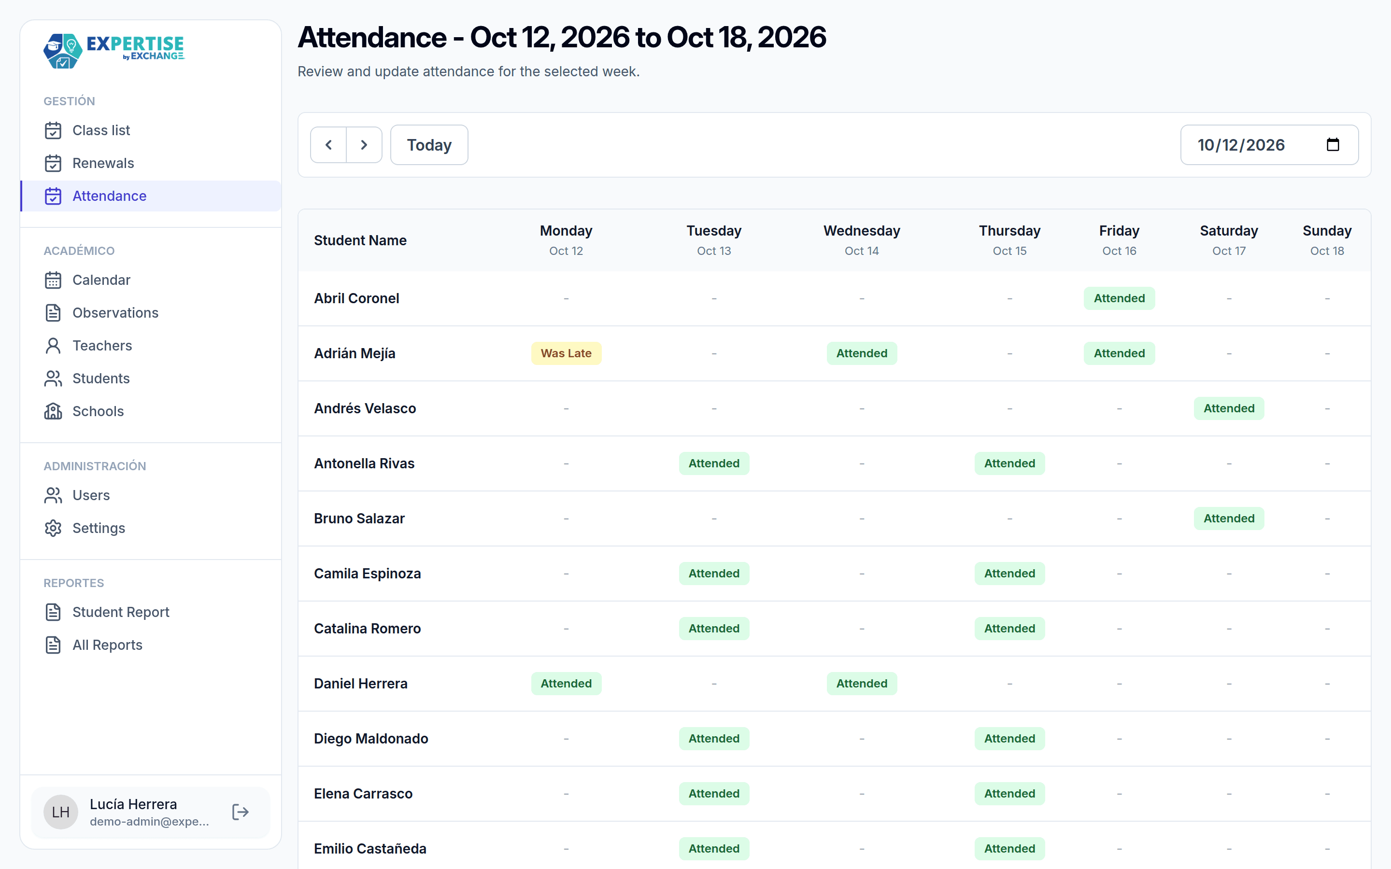1391x869 pixels.
Task: Click the Student Report document icon
Action: coord(53,612)
